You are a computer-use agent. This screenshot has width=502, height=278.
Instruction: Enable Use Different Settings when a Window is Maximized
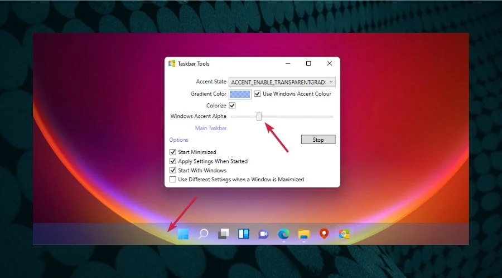(x=173, y=180)
